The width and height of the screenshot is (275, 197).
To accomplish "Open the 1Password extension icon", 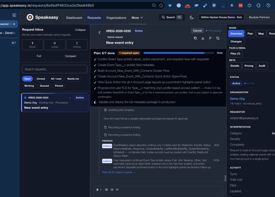I will [x=179, y=6].
